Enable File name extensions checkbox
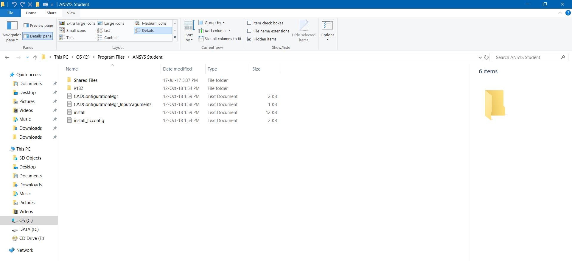 249,31
